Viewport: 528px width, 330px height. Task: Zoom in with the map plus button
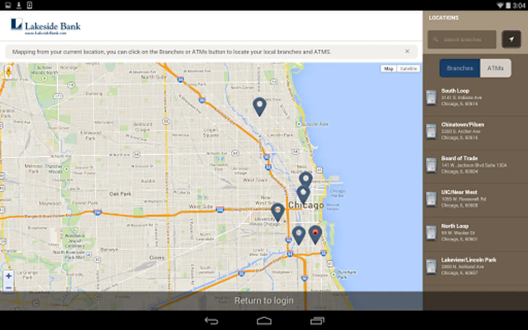tap(8, 276)
